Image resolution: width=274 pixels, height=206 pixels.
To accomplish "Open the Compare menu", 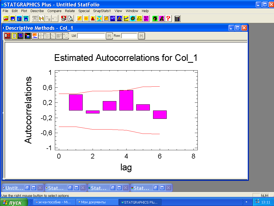I will pyautogui.click(x=54, y=11).
